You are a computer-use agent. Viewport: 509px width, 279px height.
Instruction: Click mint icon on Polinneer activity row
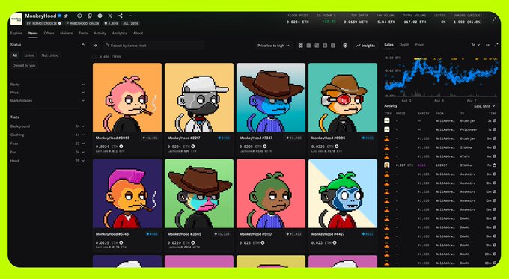pos(494,129)
